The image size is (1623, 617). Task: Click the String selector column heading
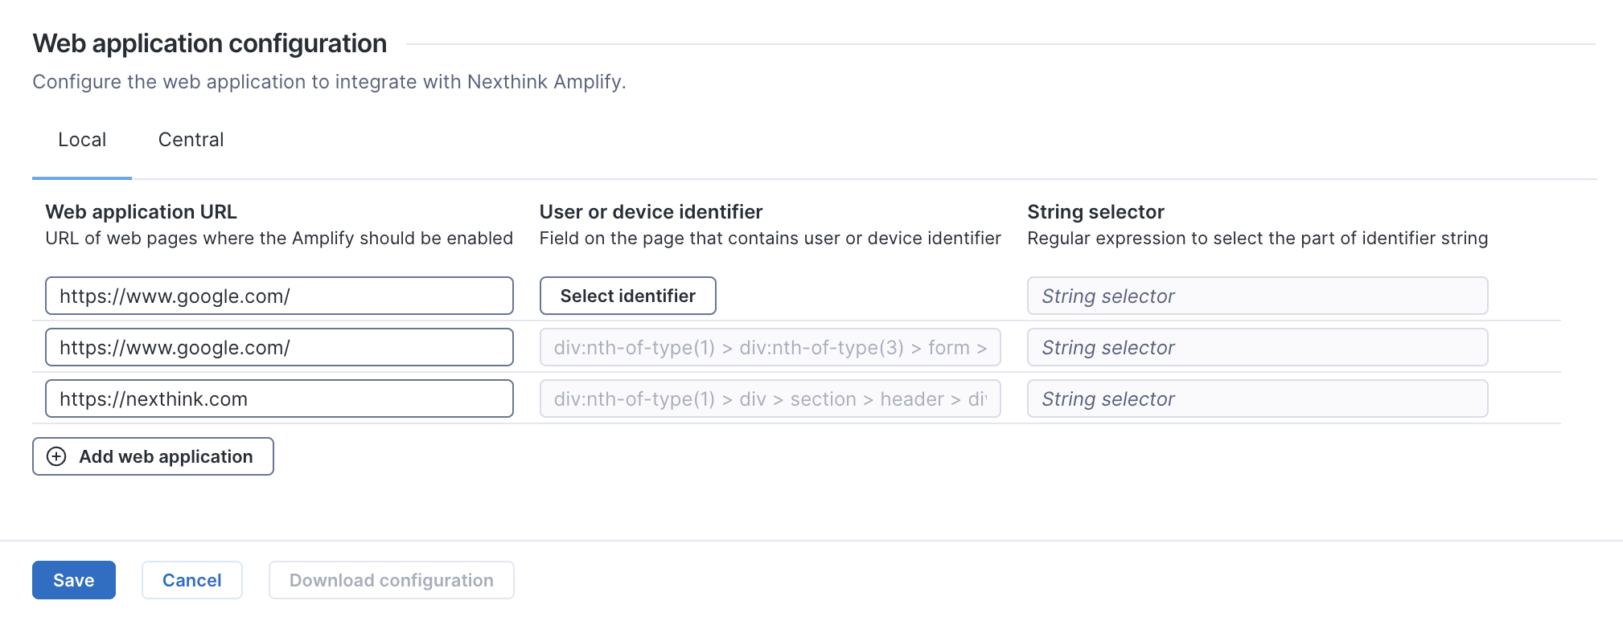1095,212
